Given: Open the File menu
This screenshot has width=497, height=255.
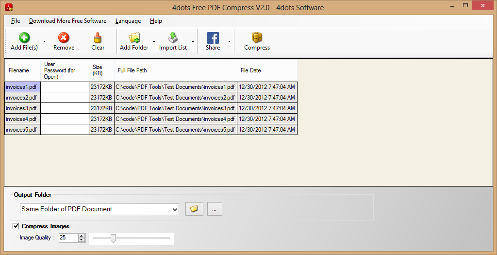Looking at the screenshot, I should 16,21.
